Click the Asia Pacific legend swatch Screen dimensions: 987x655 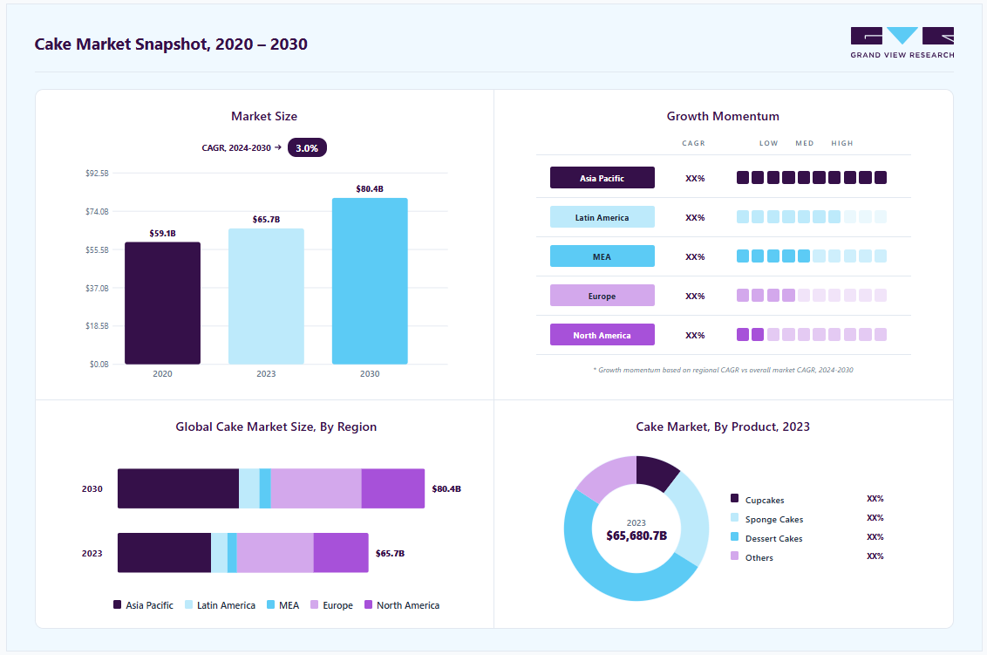[117, 604]
